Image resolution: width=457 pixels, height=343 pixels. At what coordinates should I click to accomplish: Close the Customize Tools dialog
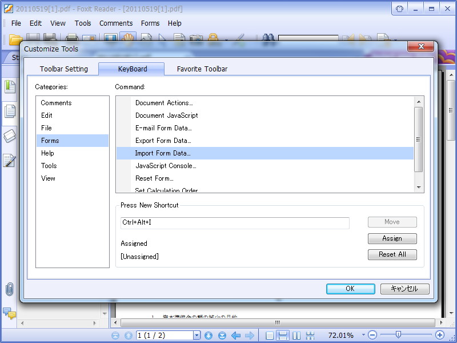tap(421, 46)
